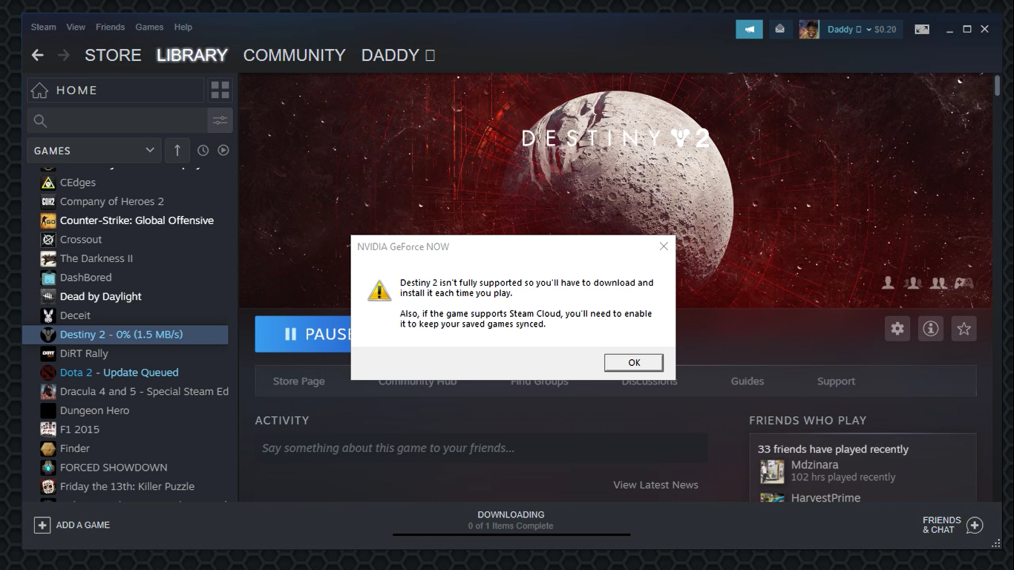Pause the Destiny 2 download
This screenshot has width=1014, height=570.
click(x=303, y=334)
